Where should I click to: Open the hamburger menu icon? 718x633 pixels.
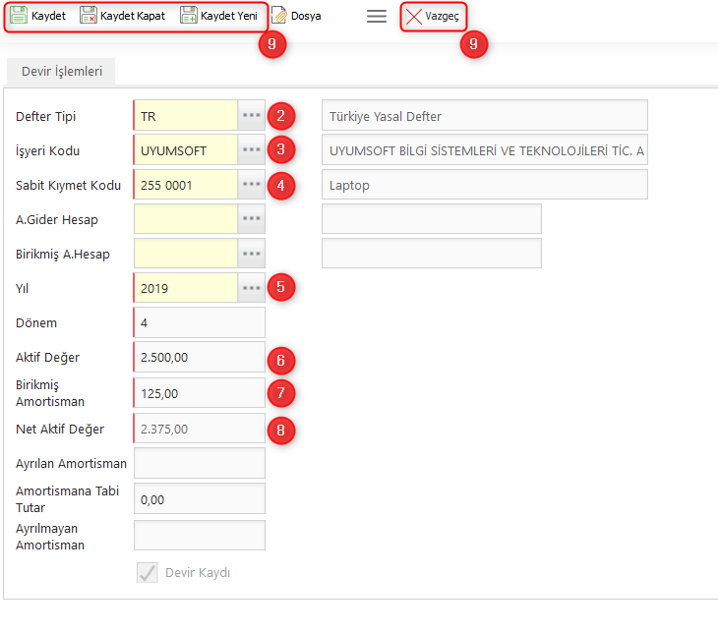click(x=377, y=17)
